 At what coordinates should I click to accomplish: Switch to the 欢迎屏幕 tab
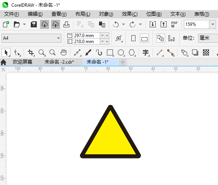pyautogui.click(x=23, y=62)
